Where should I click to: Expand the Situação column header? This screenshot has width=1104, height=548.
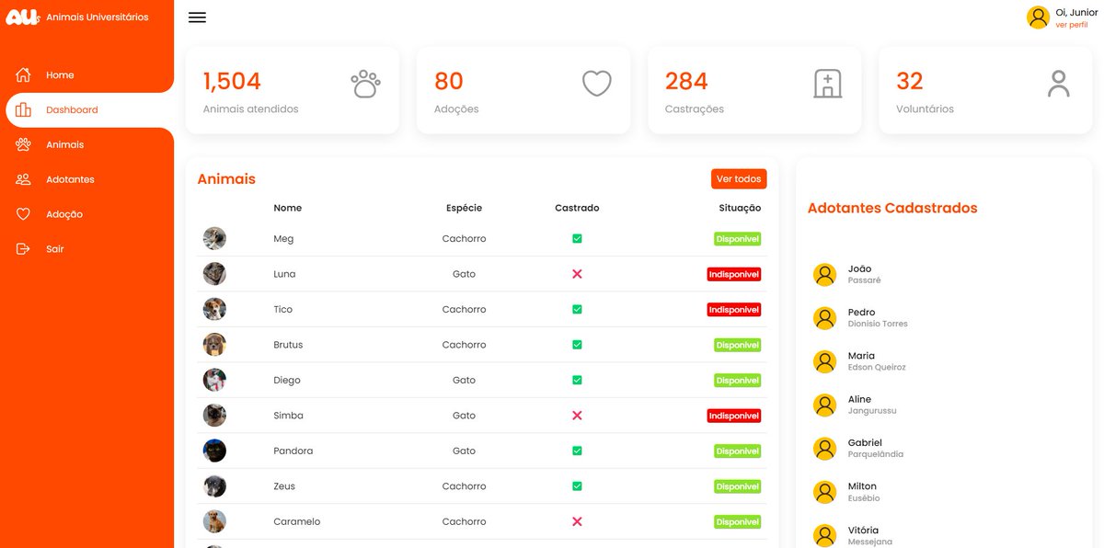click(x=739, y=208)
